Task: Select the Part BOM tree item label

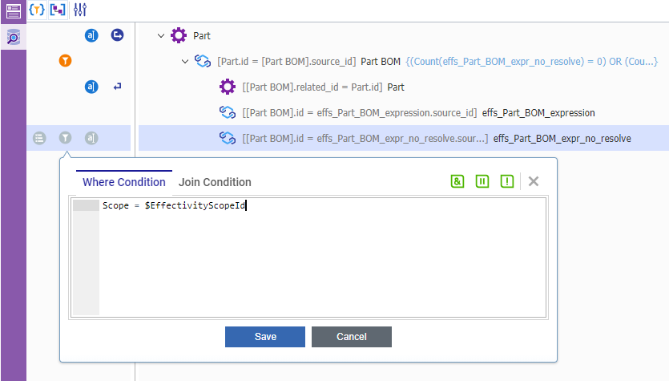Action: tap(381, 62)
